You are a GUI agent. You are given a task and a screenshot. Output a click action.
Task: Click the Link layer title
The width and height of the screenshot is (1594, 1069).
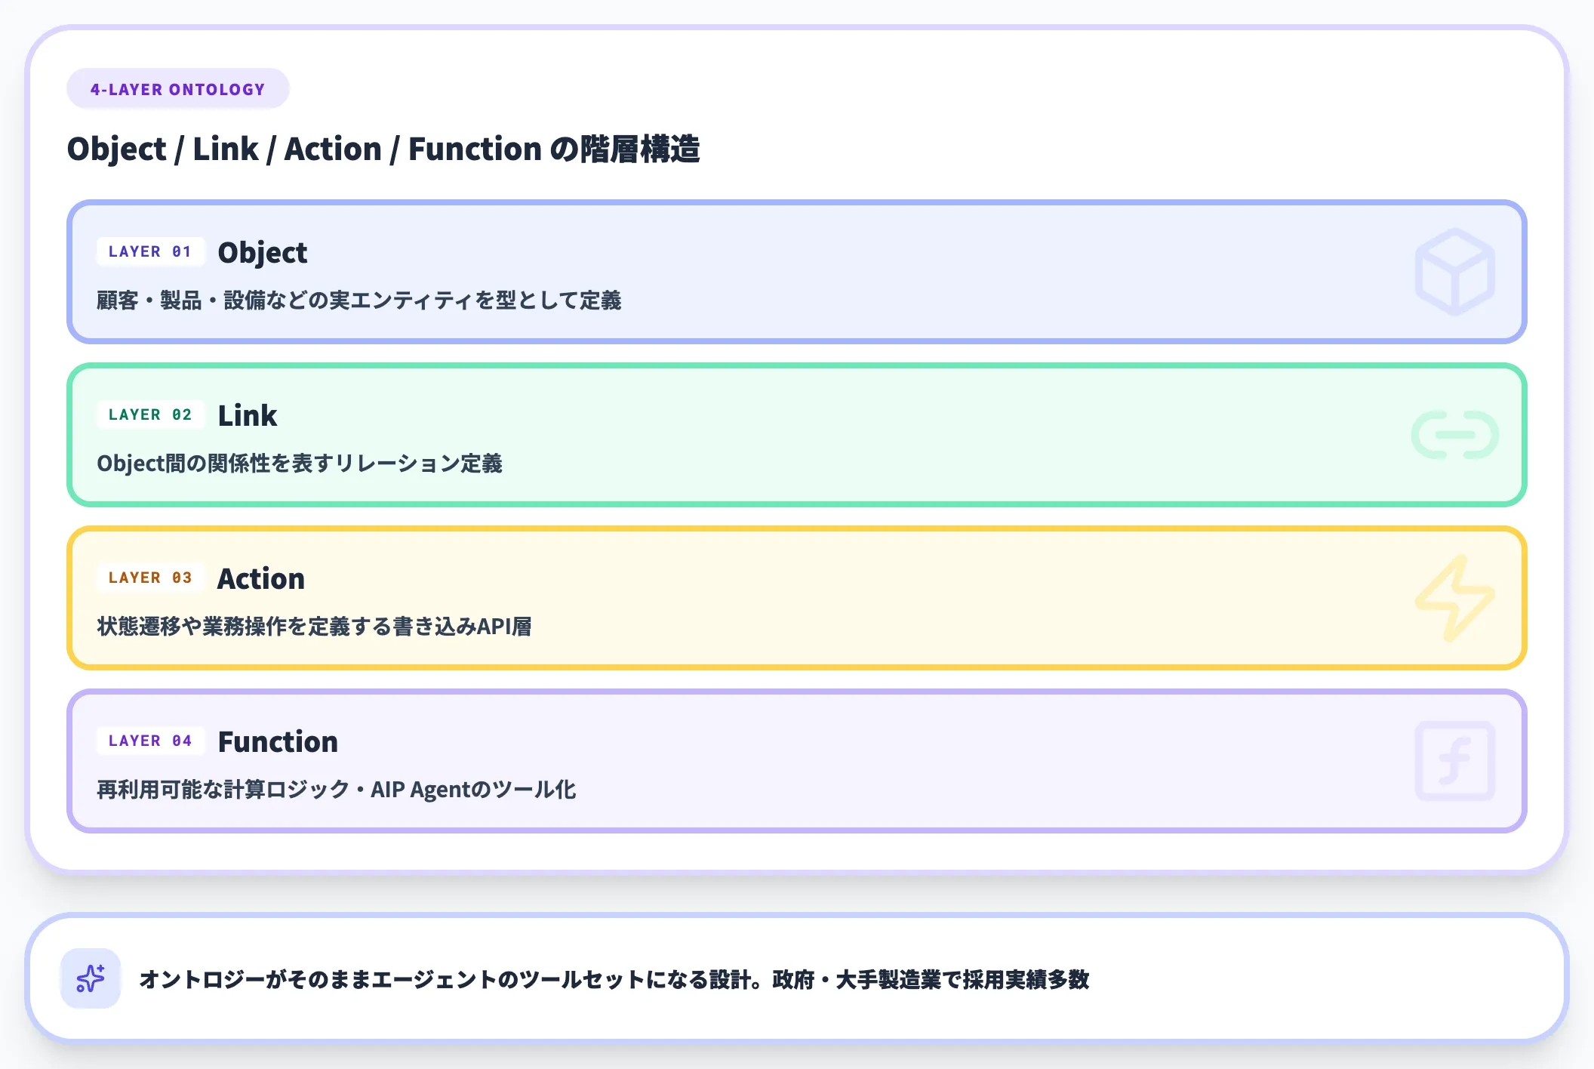tap(247, 416)
